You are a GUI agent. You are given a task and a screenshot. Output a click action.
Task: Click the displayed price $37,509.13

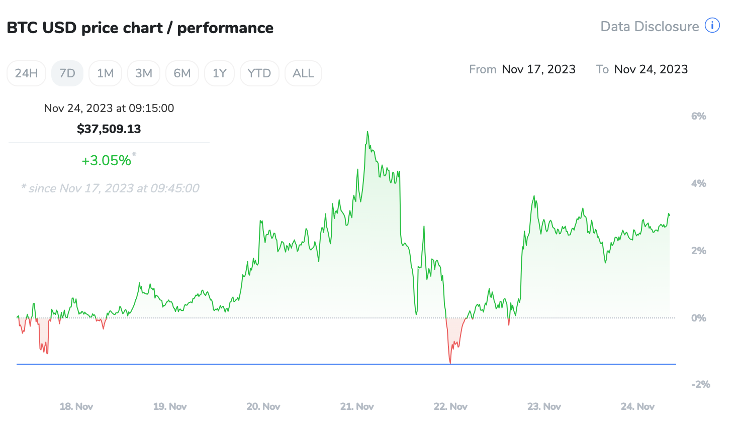[x=109, y=129]
